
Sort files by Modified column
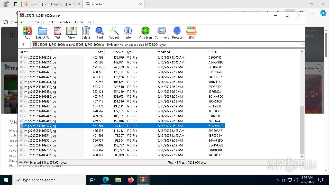pyautogui.click(x=181, y=52)
